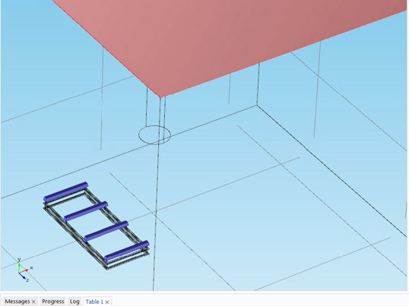
Task: Click the red x-axis arrow of triad
Action: point(24,271)
